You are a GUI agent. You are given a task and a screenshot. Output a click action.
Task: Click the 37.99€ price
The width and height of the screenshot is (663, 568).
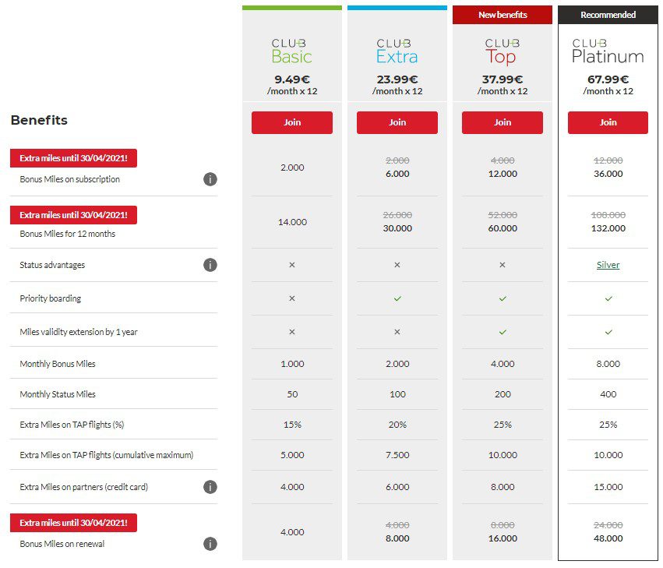point(503,79)
